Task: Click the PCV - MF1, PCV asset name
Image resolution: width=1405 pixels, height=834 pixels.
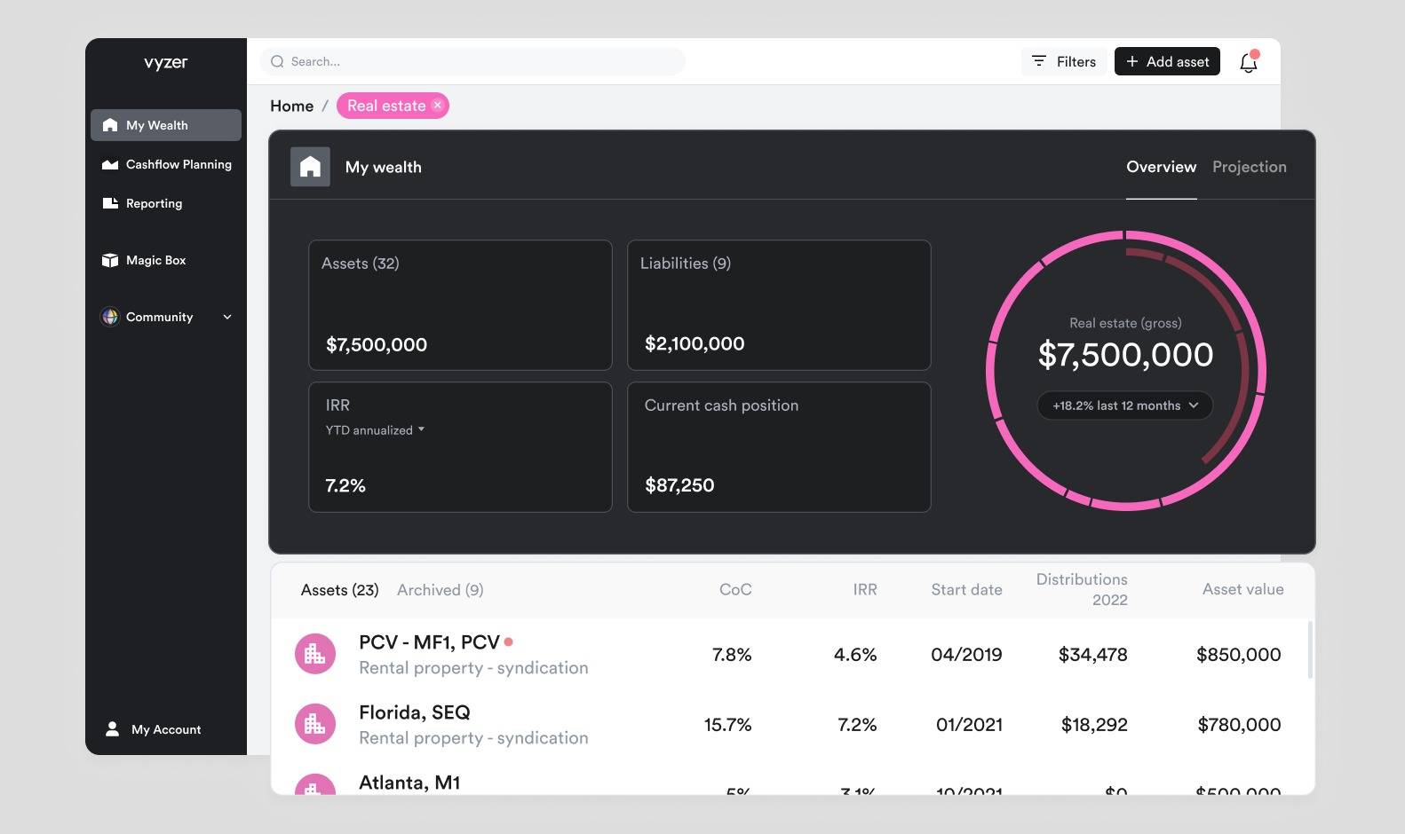Action: click(x=429, y=642)
